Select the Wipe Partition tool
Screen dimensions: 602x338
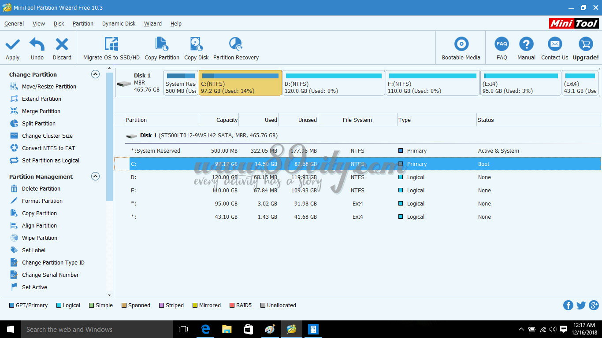tap(39, 238)
